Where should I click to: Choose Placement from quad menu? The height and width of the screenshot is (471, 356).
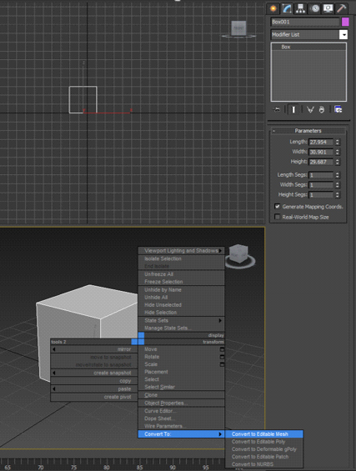pyautogui.click(x=181, y=372)
